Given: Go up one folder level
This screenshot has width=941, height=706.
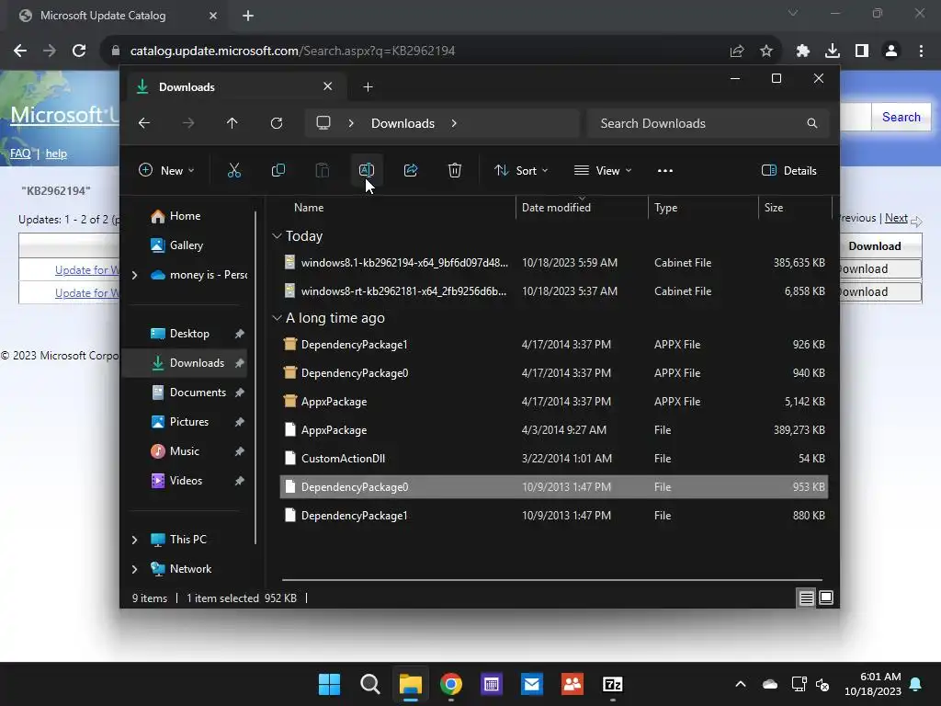Looking at the screenshot, I should click(232, 123).
